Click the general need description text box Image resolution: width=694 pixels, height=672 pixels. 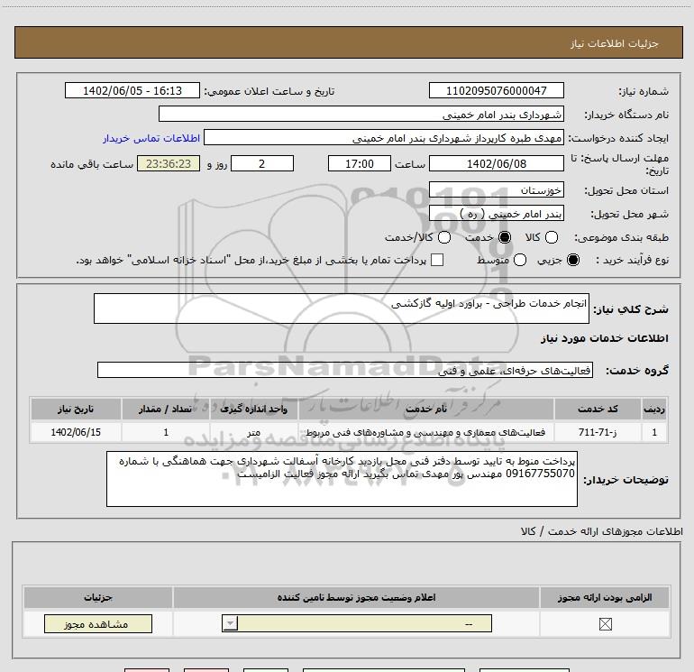342,308
